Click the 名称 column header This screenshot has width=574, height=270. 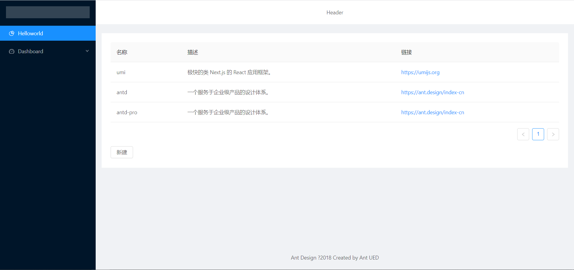coord(122,52)
